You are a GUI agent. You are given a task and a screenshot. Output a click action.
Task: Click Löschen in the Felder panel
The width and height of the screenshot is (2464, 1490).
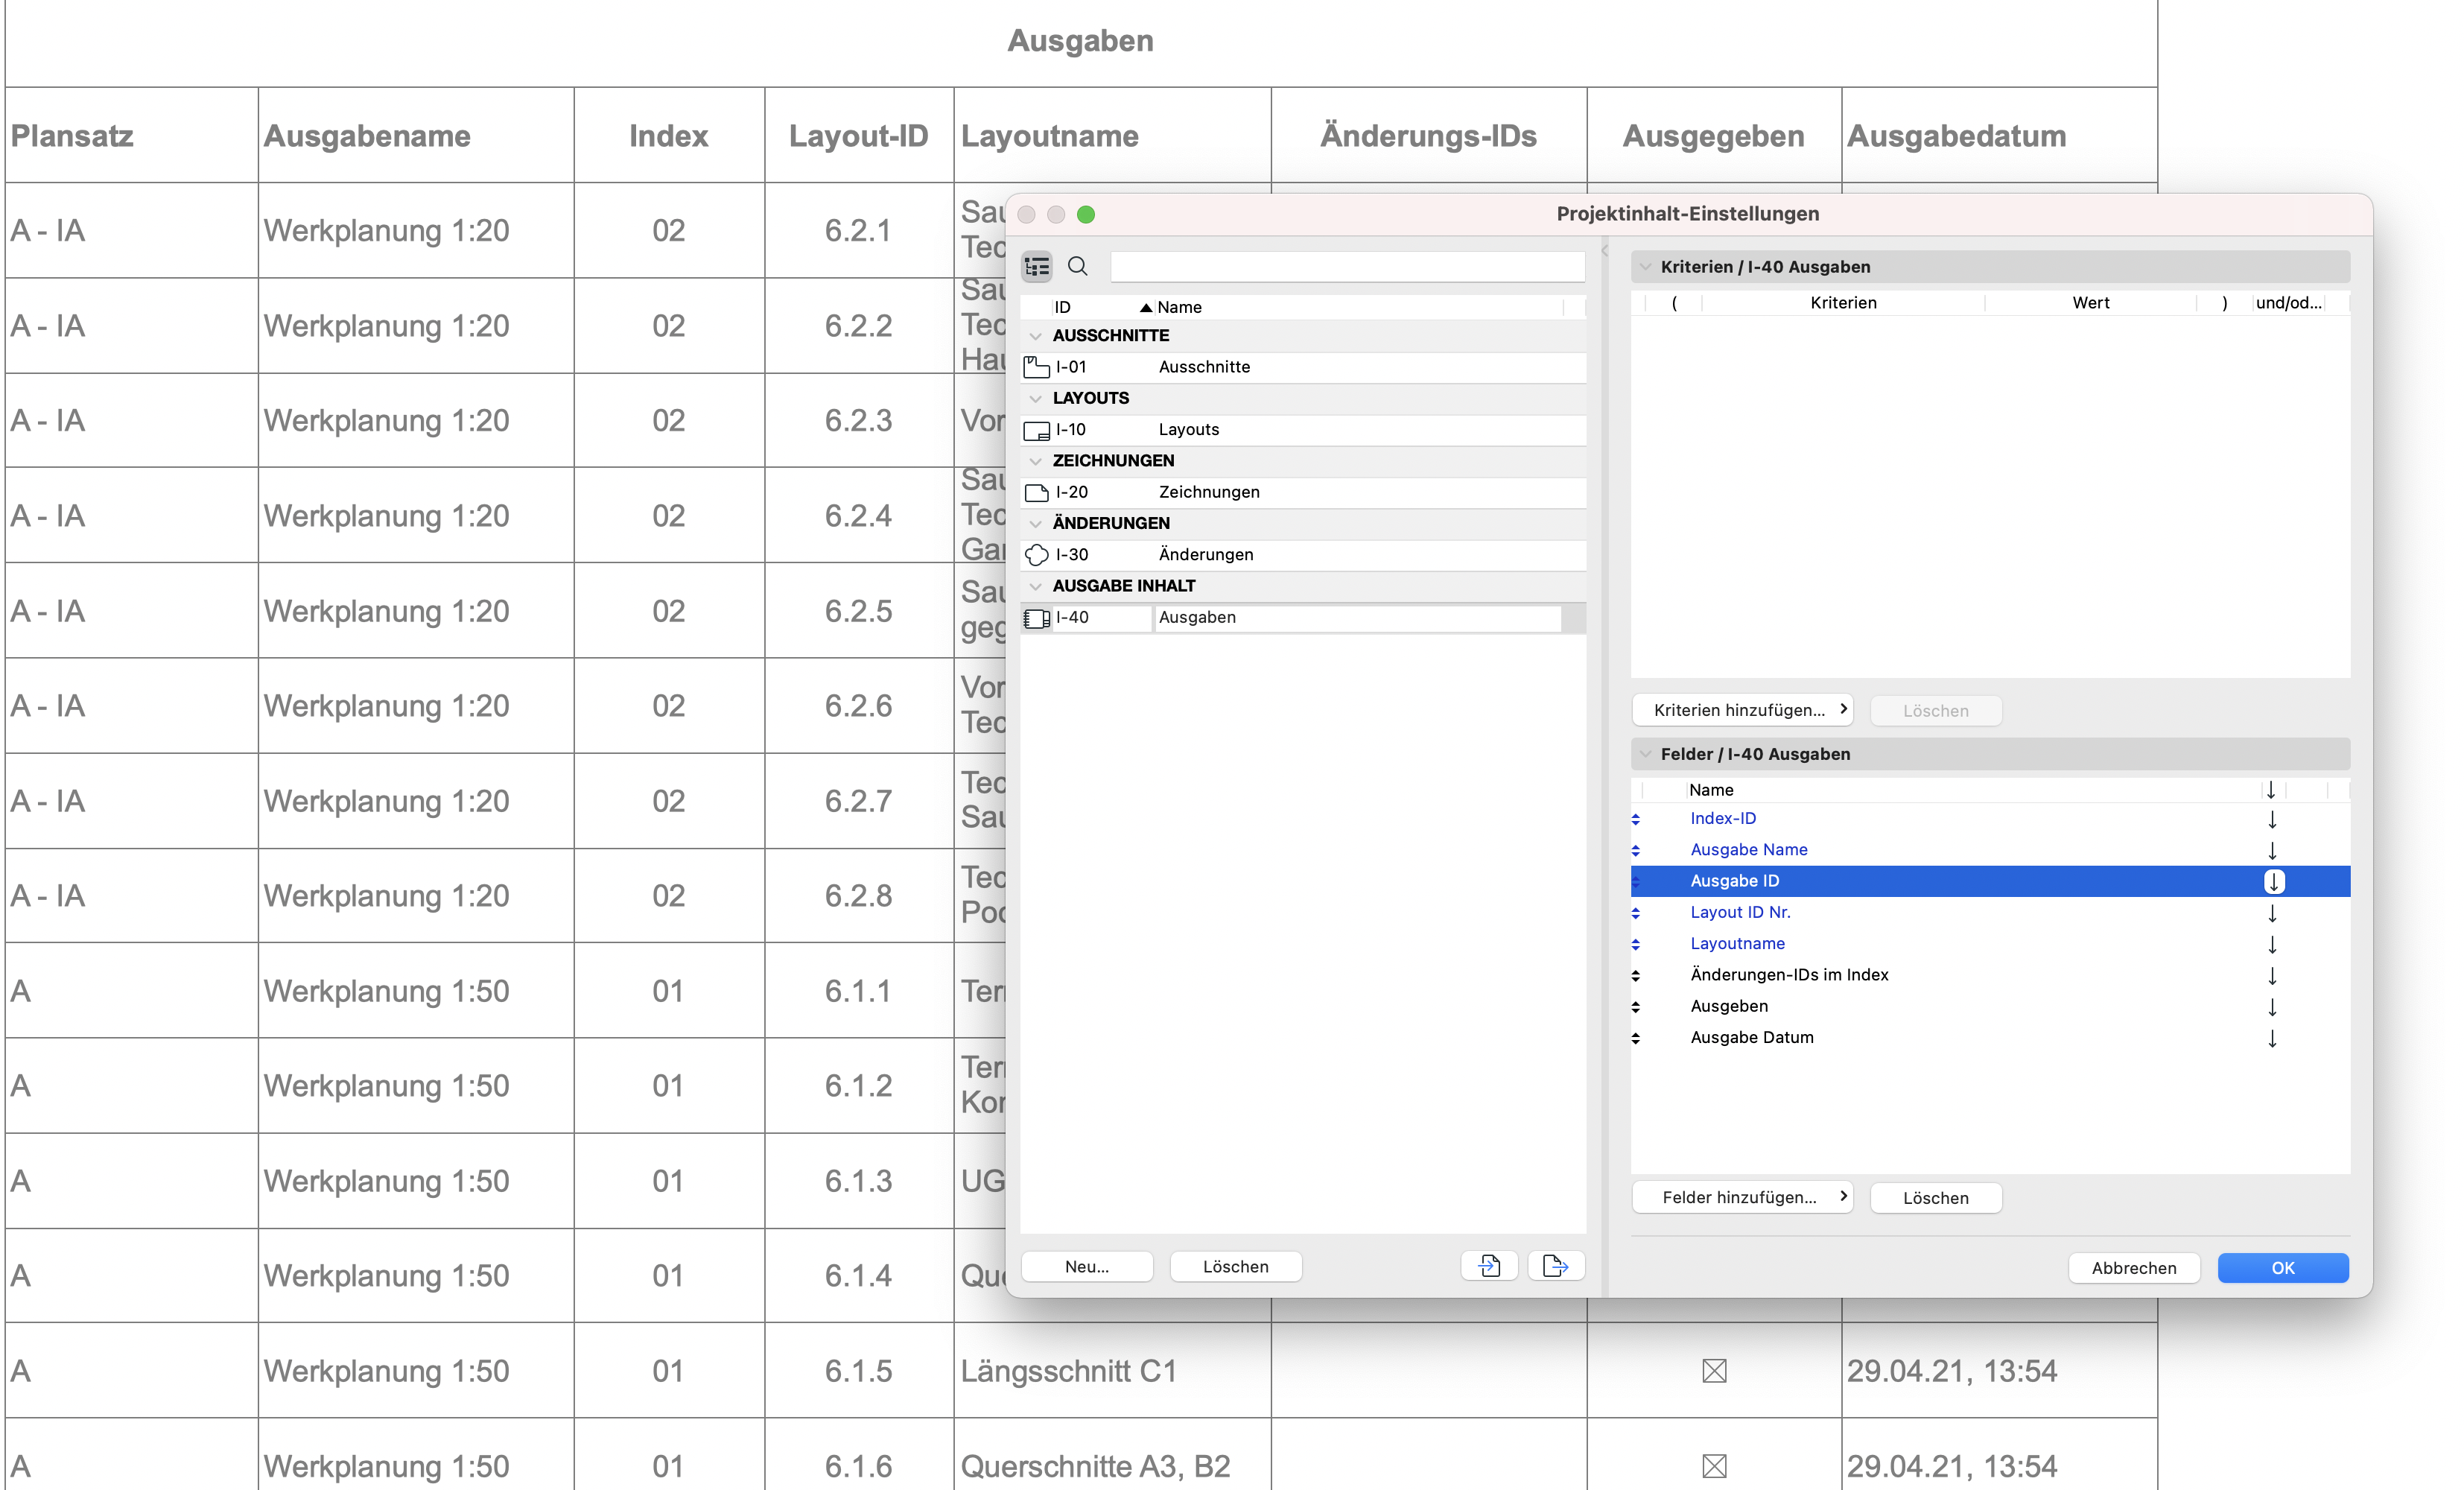(x=1936, y=1197)
